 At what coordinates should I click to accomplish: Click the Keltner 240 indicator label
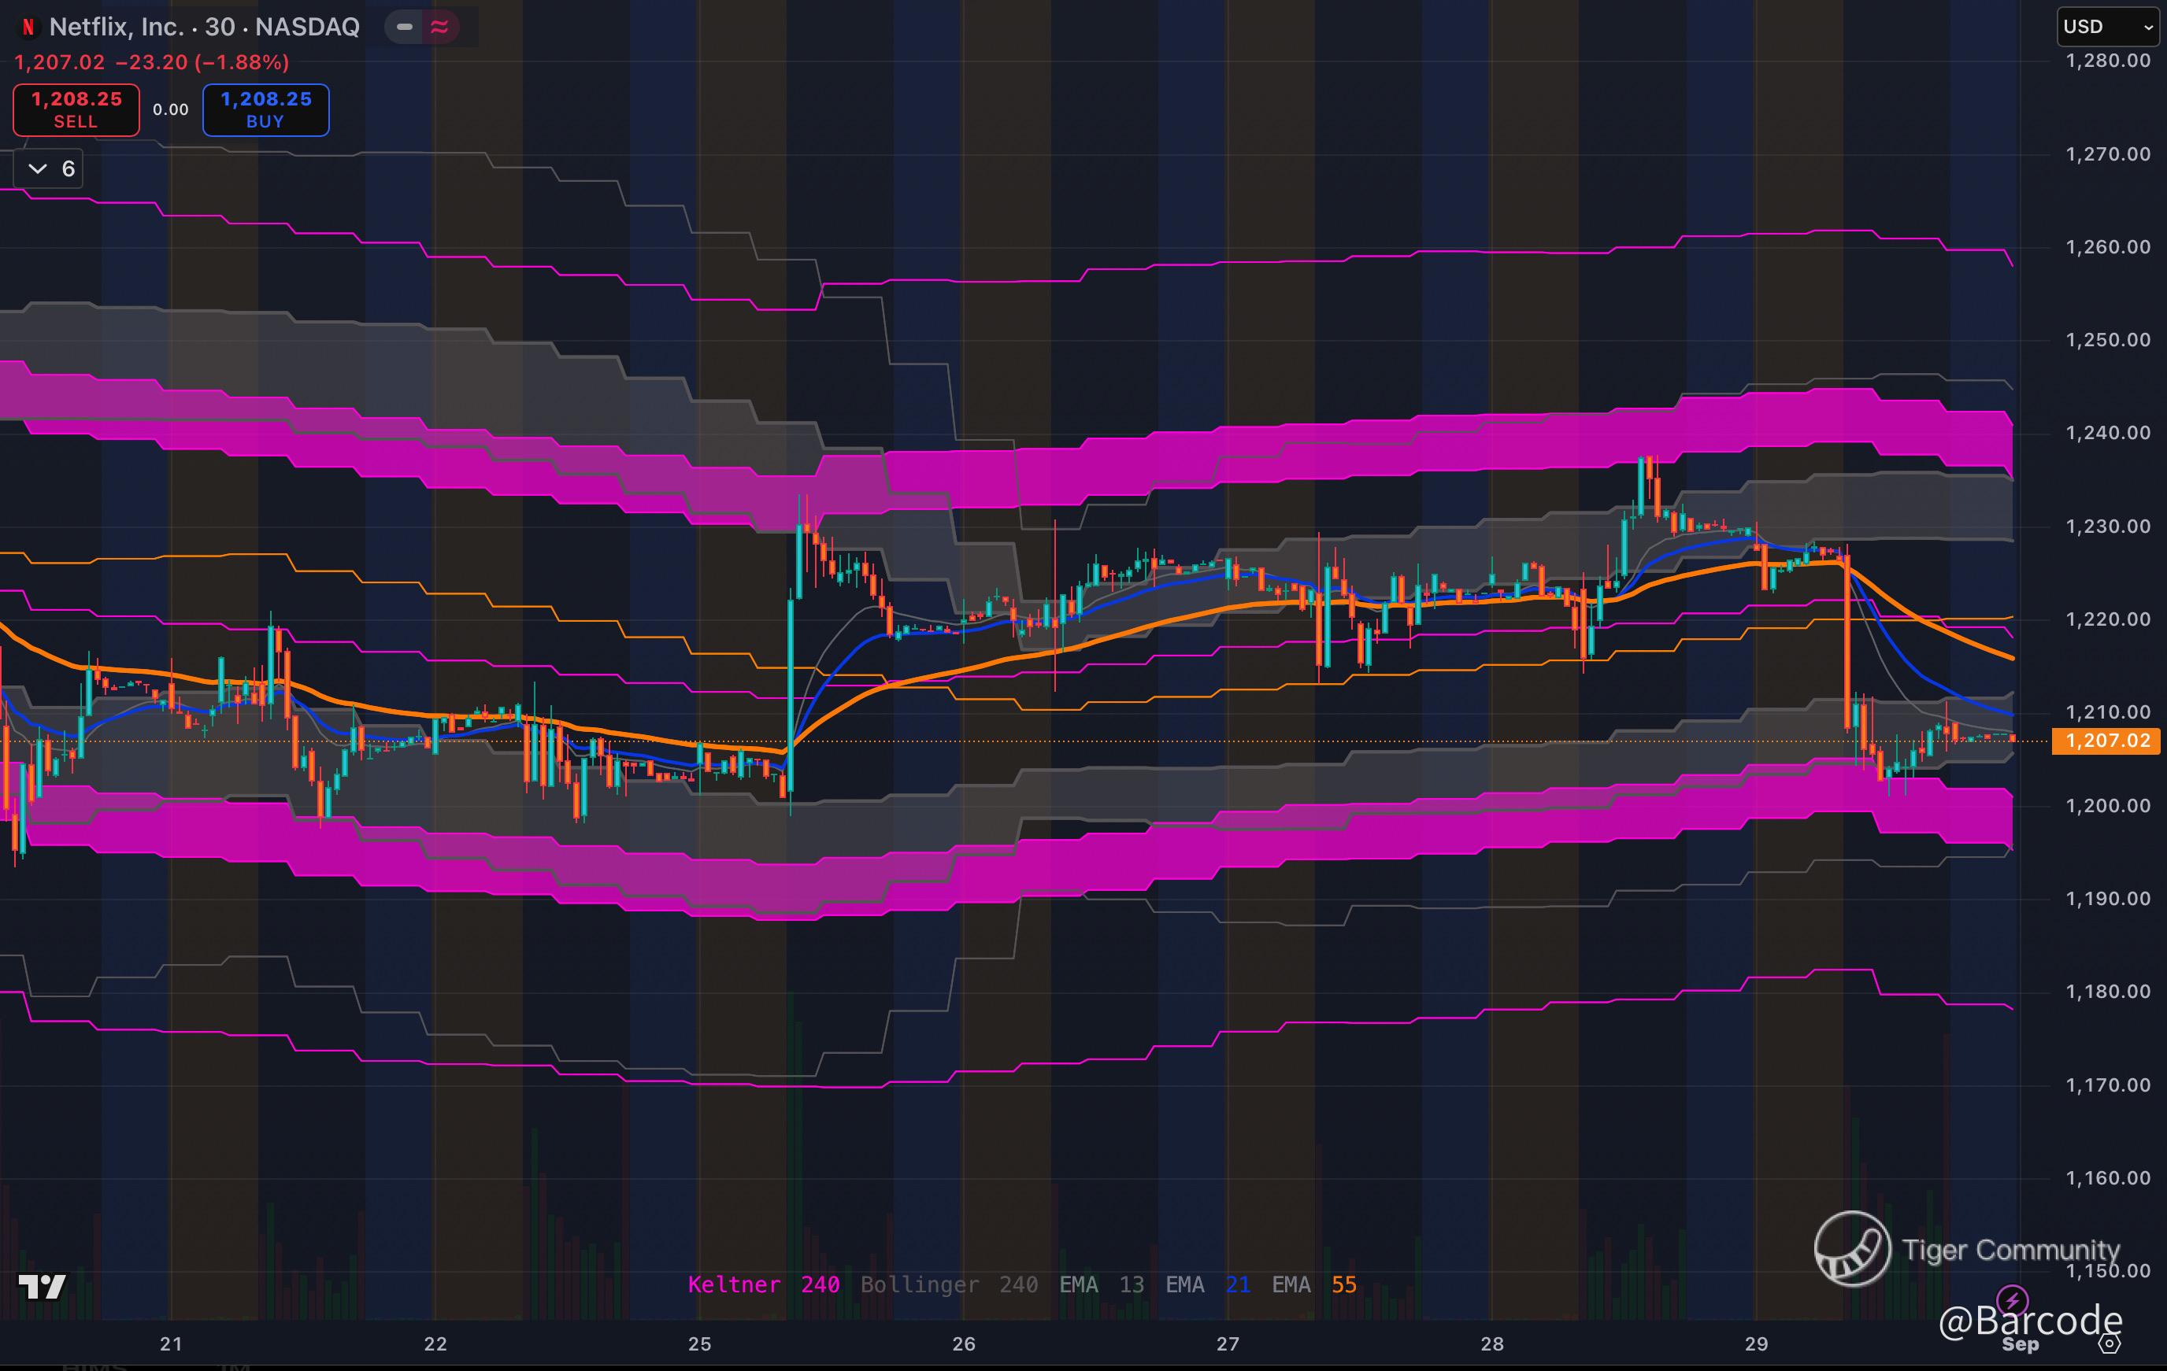pyautogui.click(x=763, y=1284)
